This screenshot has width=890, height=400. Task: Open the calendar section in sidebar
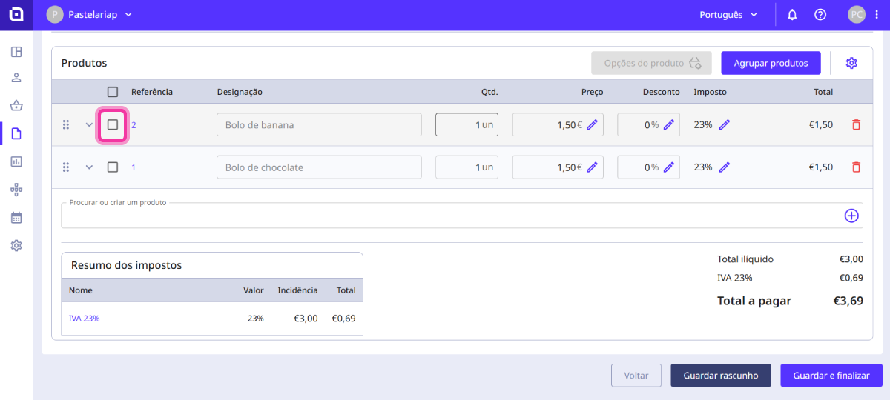point(16,218)
